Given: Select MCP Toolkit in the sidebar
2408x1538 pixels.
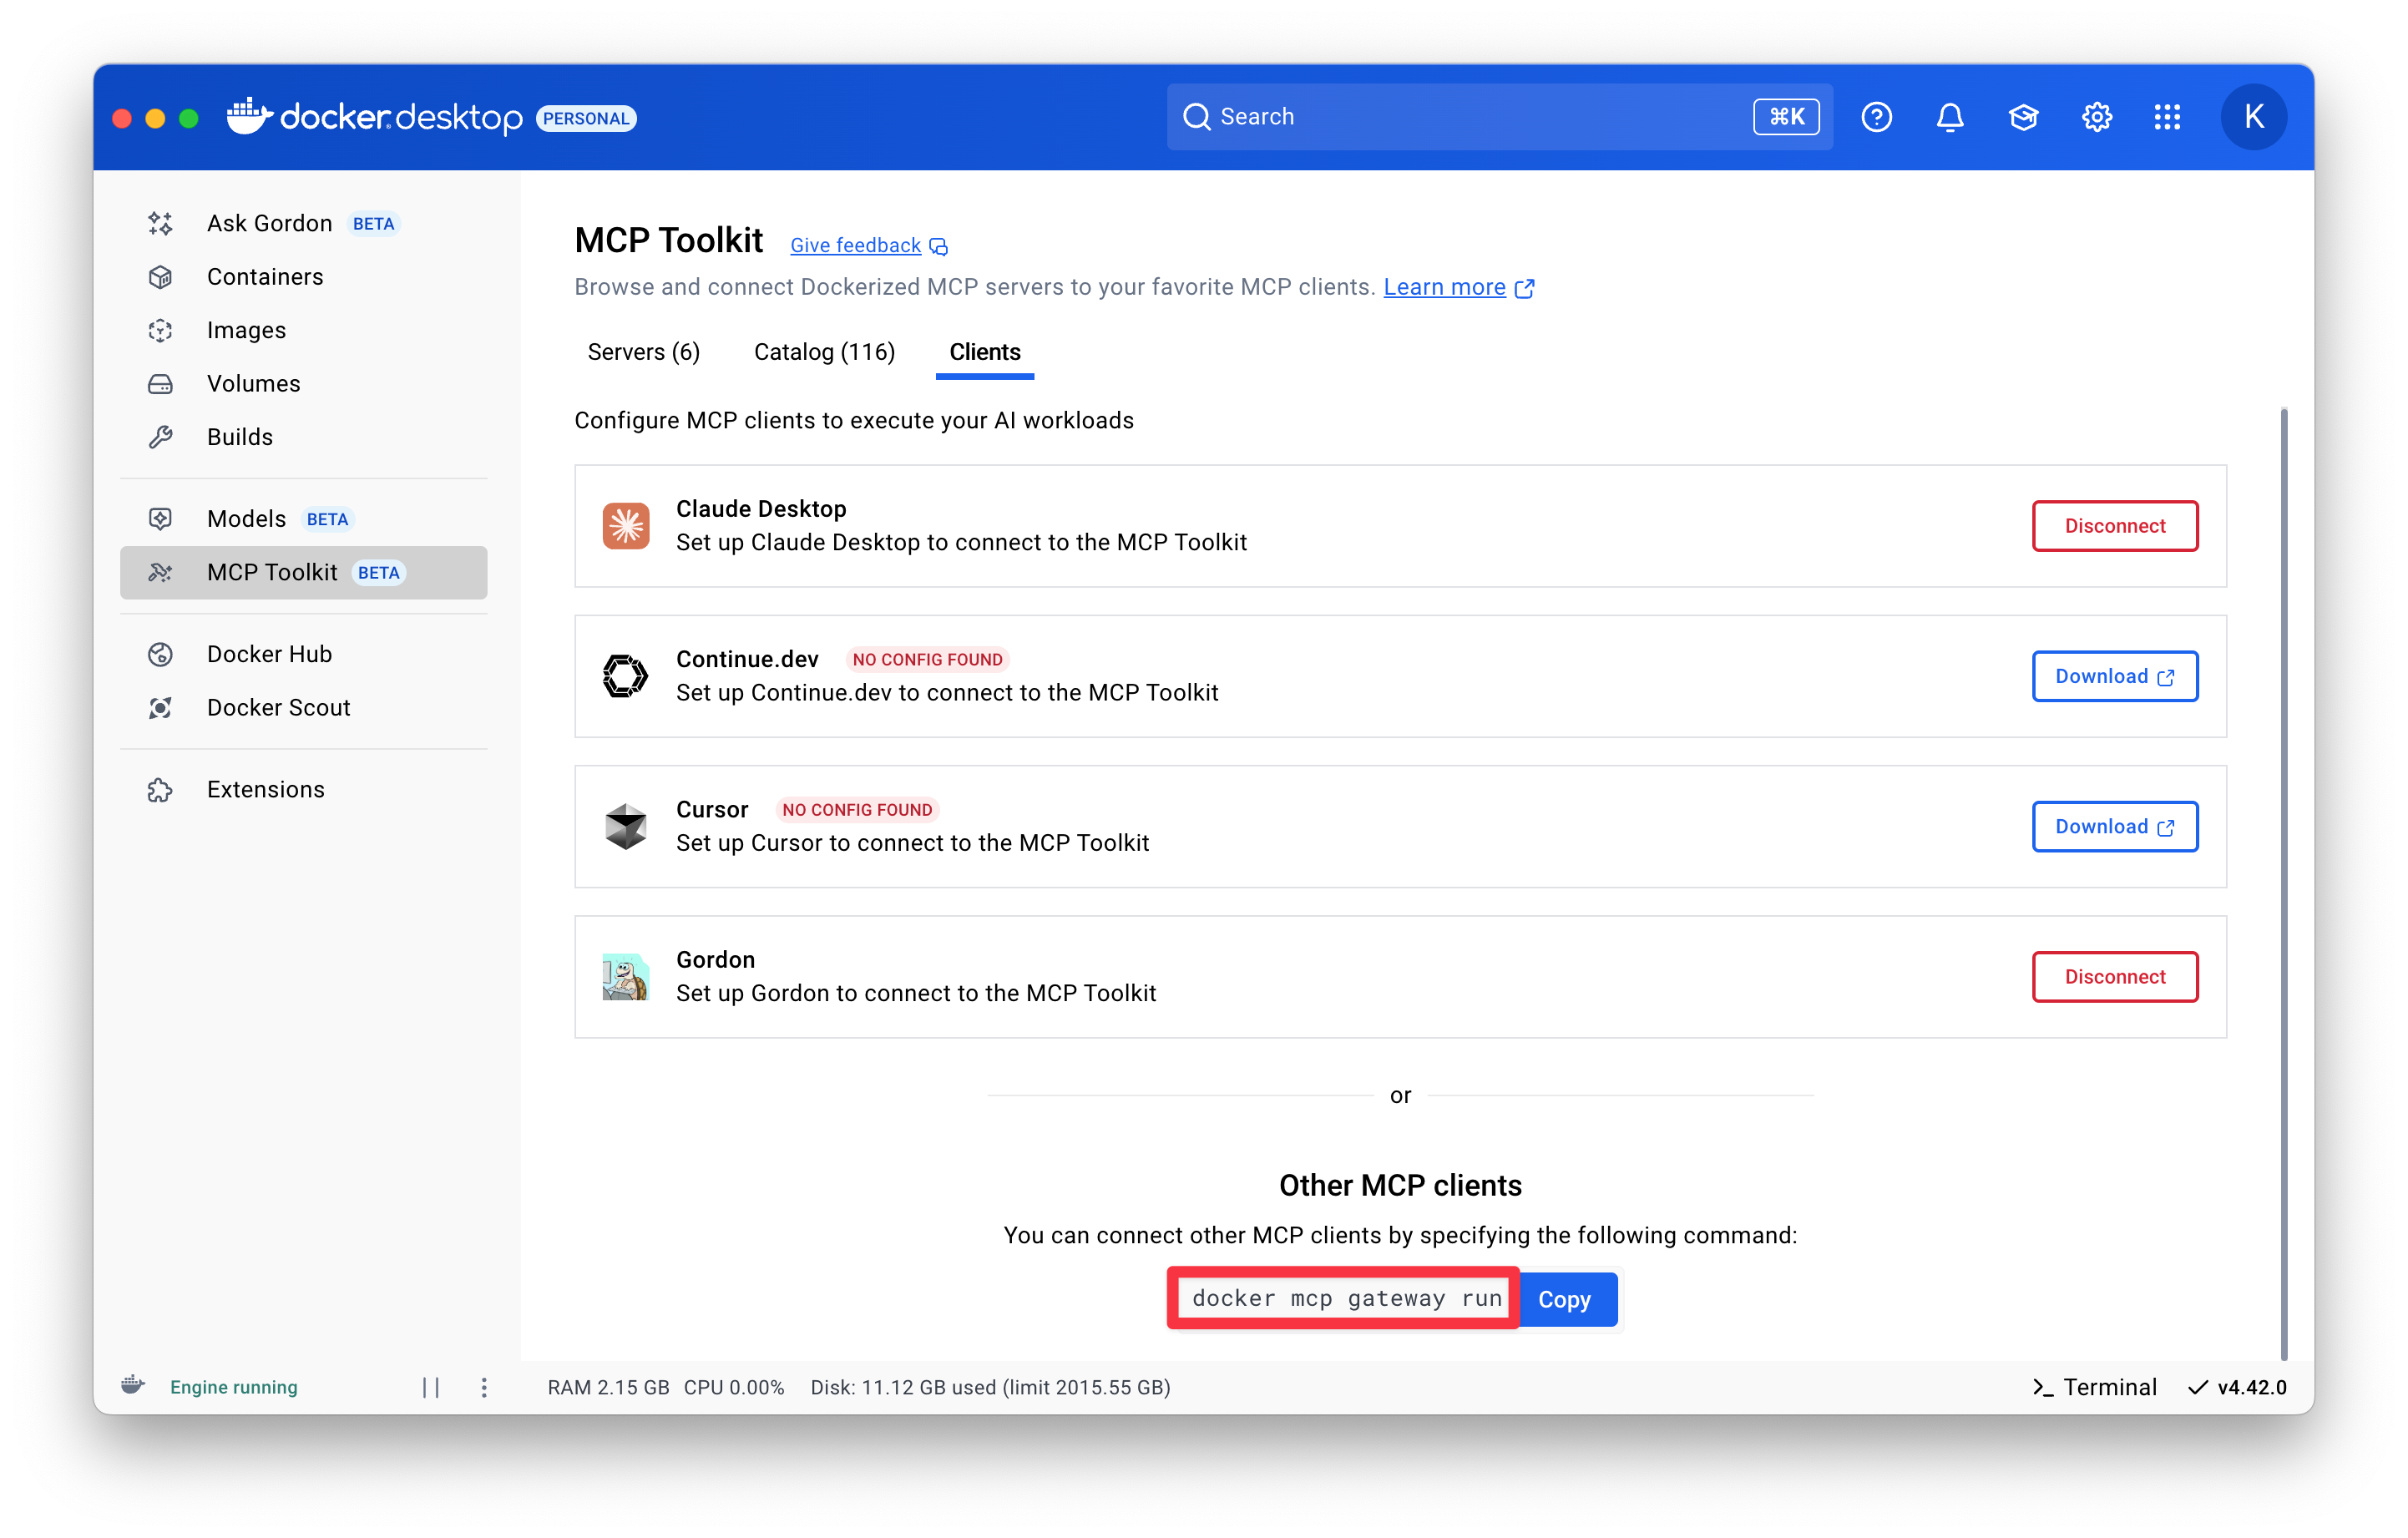Looking at the screenshot, I should coord(304,572).
